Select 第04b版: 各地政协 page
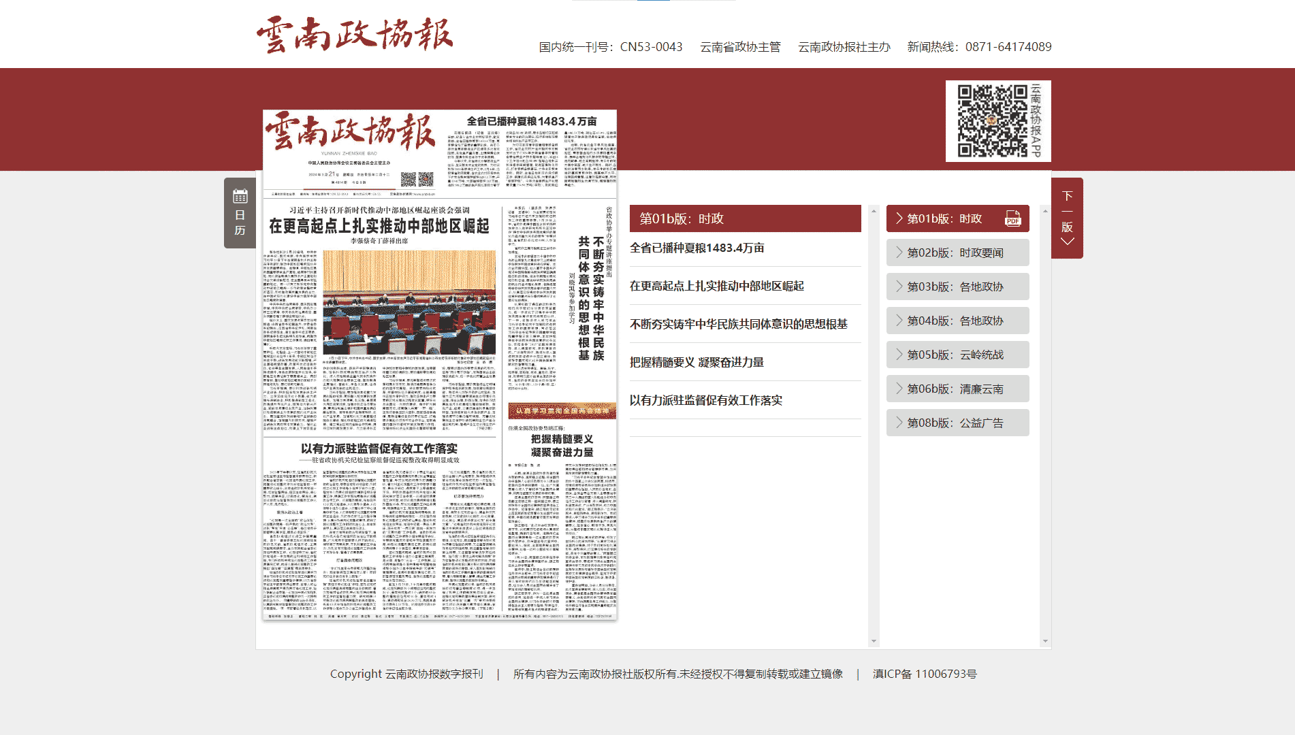Screen dimensions: 1295x735 pos(957,321)
